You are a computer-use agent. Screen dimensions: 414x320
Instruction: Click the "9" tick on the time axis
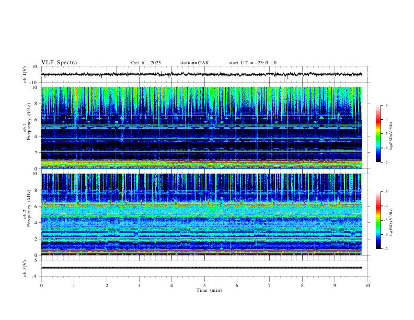335,285
